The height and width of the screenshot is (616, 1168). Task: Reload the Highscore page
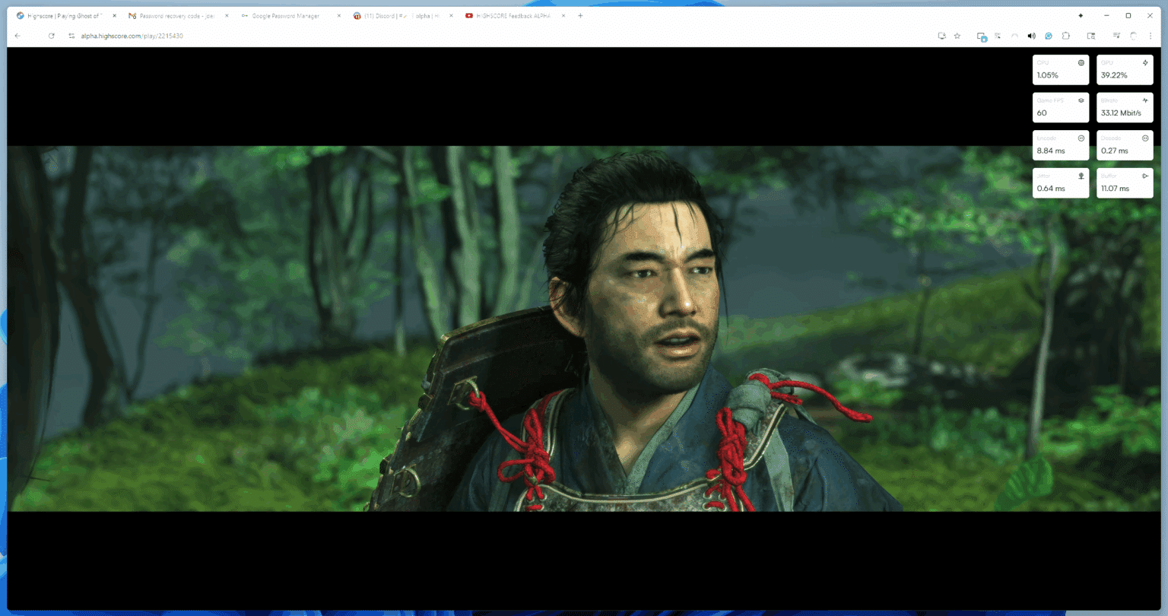[x=51, y=36]
